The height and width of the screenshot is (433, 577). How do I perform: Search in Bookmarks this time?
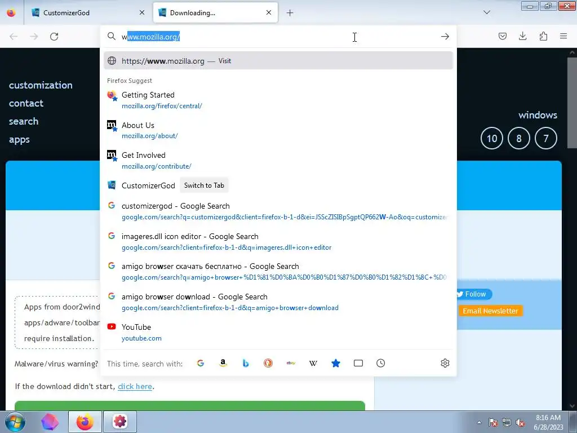(336, 363)
